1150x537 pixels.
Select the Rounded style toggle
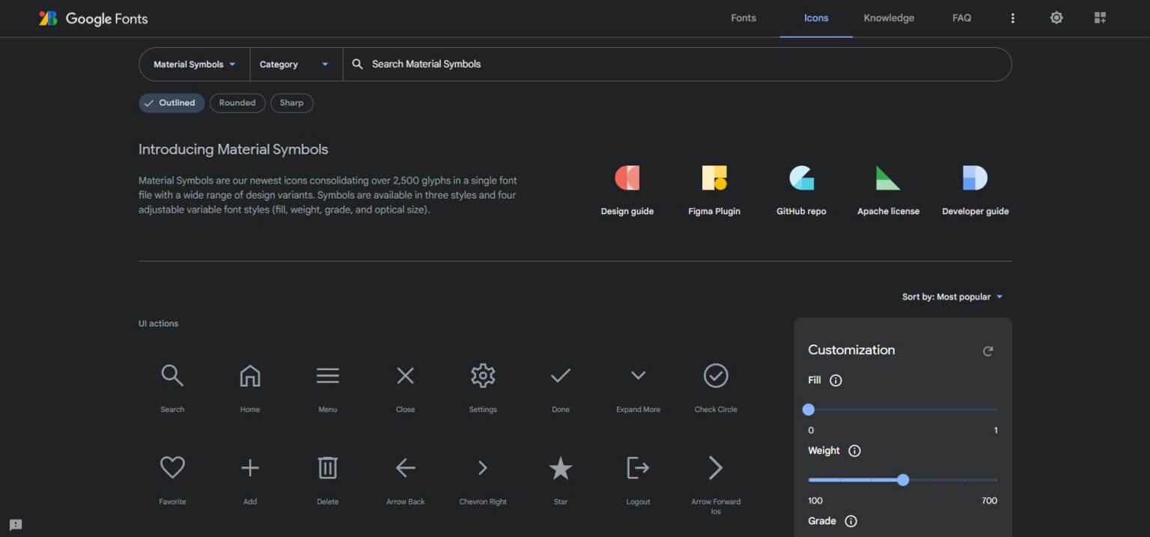237,103
